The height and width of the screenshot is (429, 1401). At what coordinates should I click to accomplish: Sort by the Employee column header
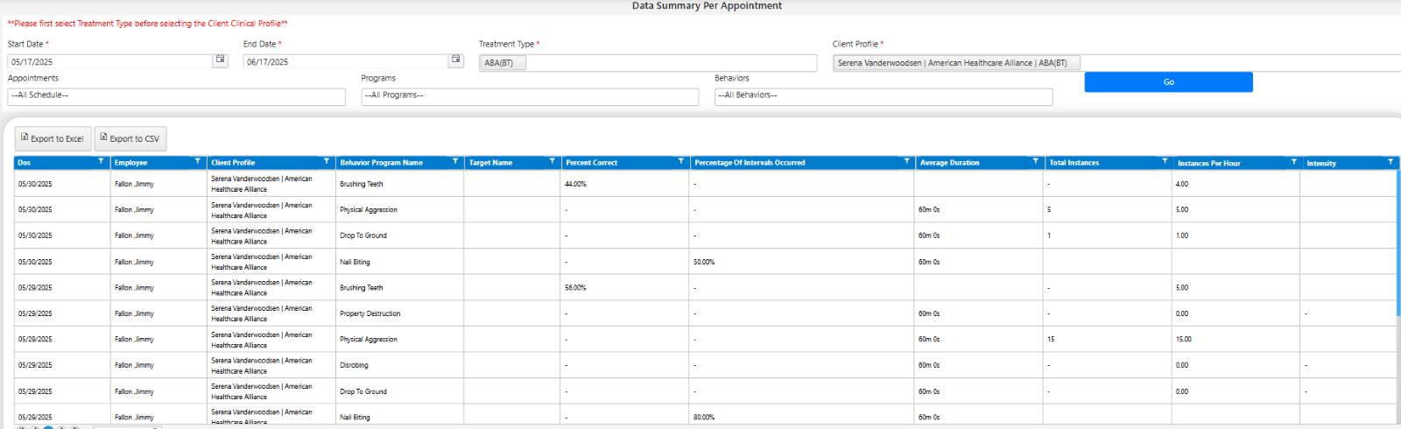tap(130, 163)
